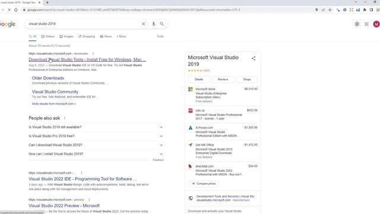The width and height of the screenshot is (380, 214).
Task: Expand Is Visual Studio 2019 still available
Action: pyautogui.click(x=96, y=127)
